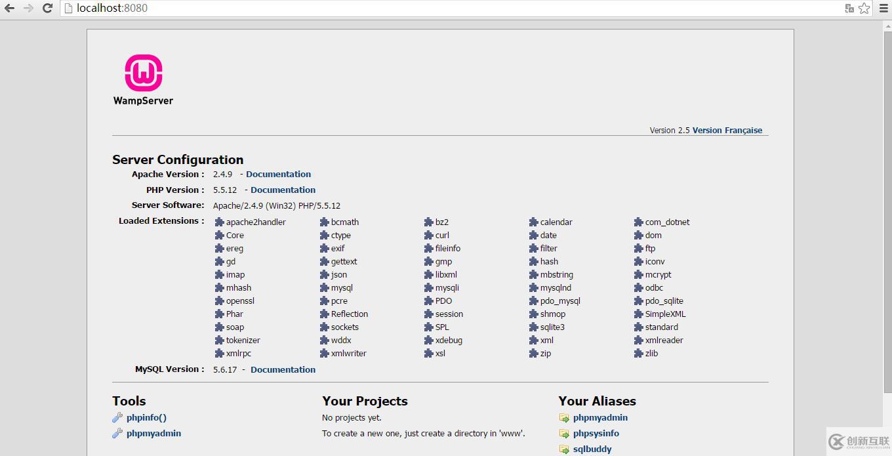Select the 'session' extension text

tap(449, 314)
